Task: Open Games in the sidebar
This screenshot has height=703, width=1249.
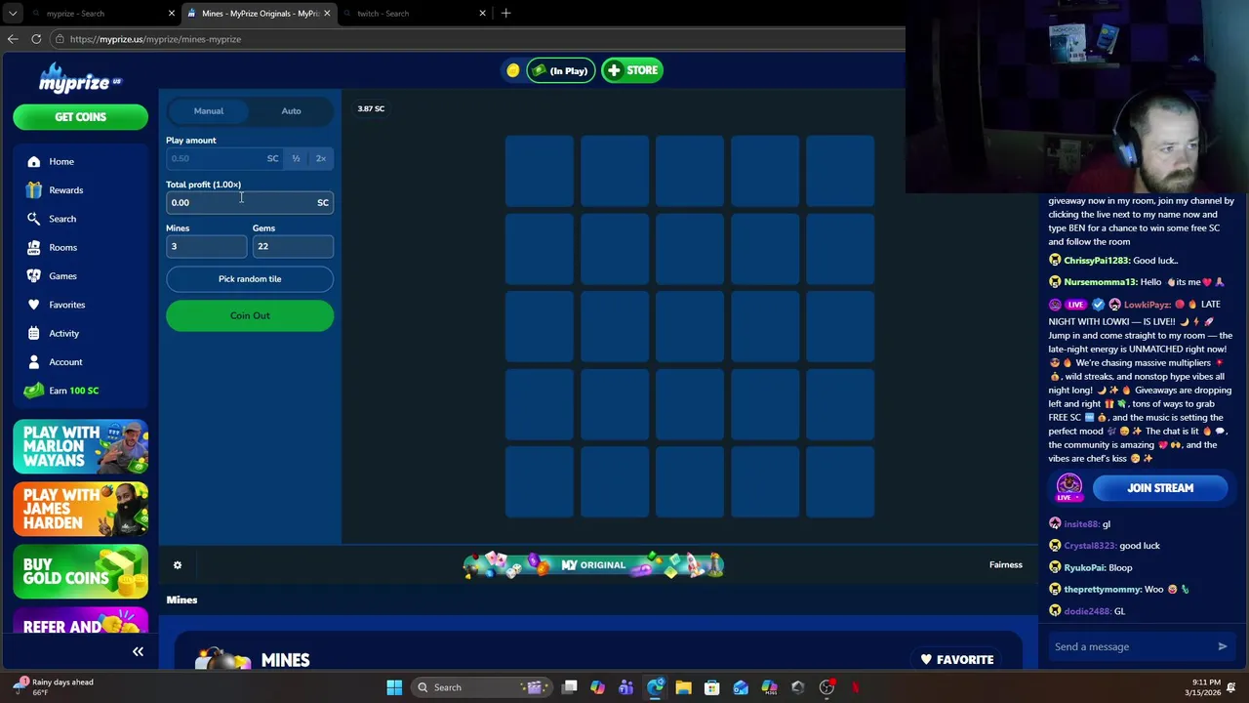Action: click(60, 276)
